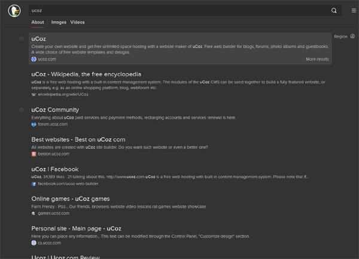Click the ucoz.com favicon
Viewport: 359px width, 259px height.
click(x=34, y=59)
